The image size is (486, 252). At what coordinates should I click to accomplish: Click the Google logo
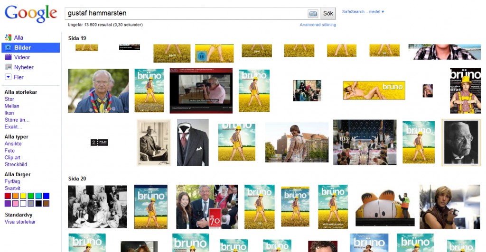click(31, 14)
